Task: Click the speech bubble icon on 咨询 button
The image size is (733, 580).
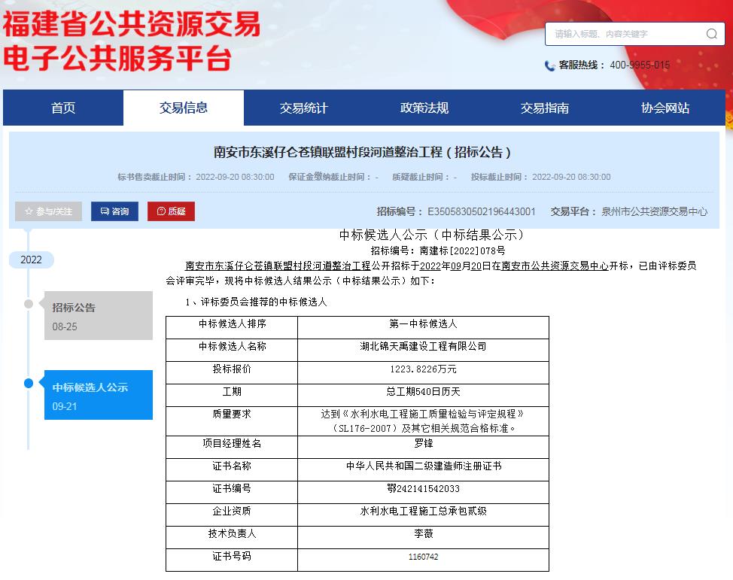Action: (105, 211)
